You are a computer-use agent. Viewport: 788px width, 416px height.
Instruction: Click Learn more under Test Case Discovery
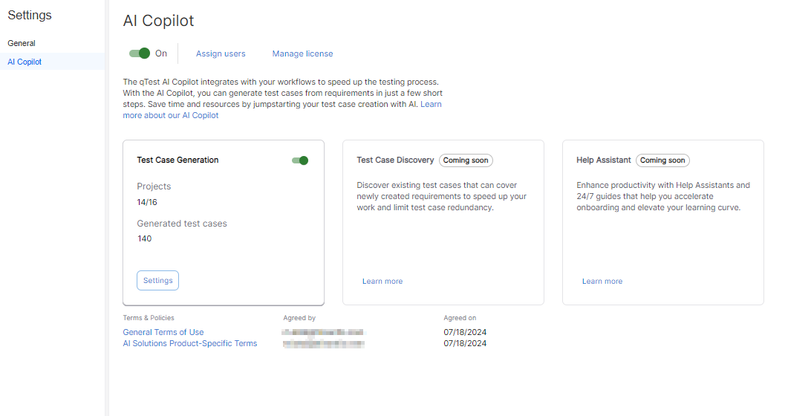(x=382, y=282)
